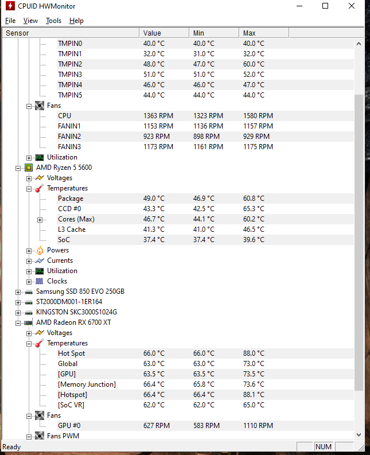This screenshot has width=370, height=455.
Task: Expand the ST2000DM001-1ER164 drive node
Action: 18,302
